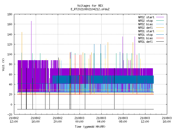Click the red NPD1 bias legend line
This screenshot has width=172, height=129.
coord(160,38)
